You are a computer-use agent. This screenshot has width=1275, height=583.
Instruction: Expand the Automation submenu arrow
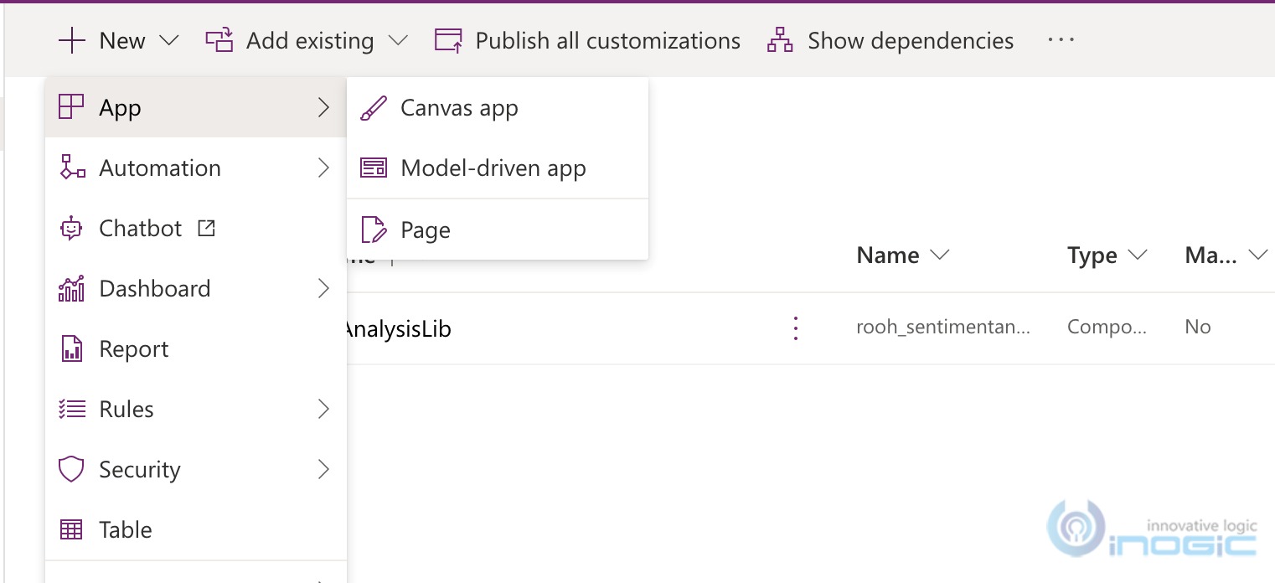click(x=323, y=168)
